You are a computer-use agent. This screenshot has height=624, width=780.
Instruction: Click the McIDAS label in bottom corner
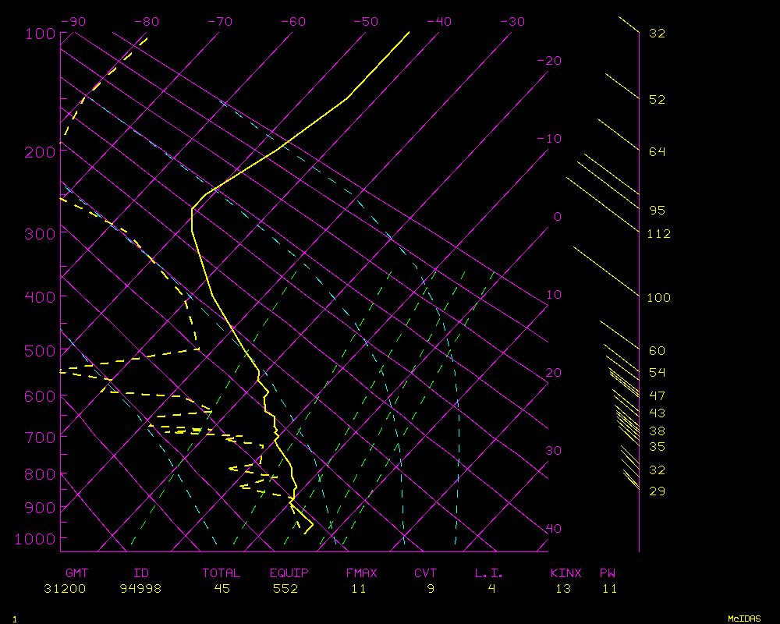click(744, 619)
